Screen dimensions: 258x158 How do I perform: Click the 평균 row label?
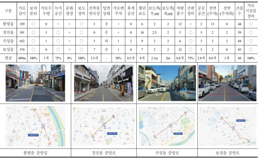(9, 58)
